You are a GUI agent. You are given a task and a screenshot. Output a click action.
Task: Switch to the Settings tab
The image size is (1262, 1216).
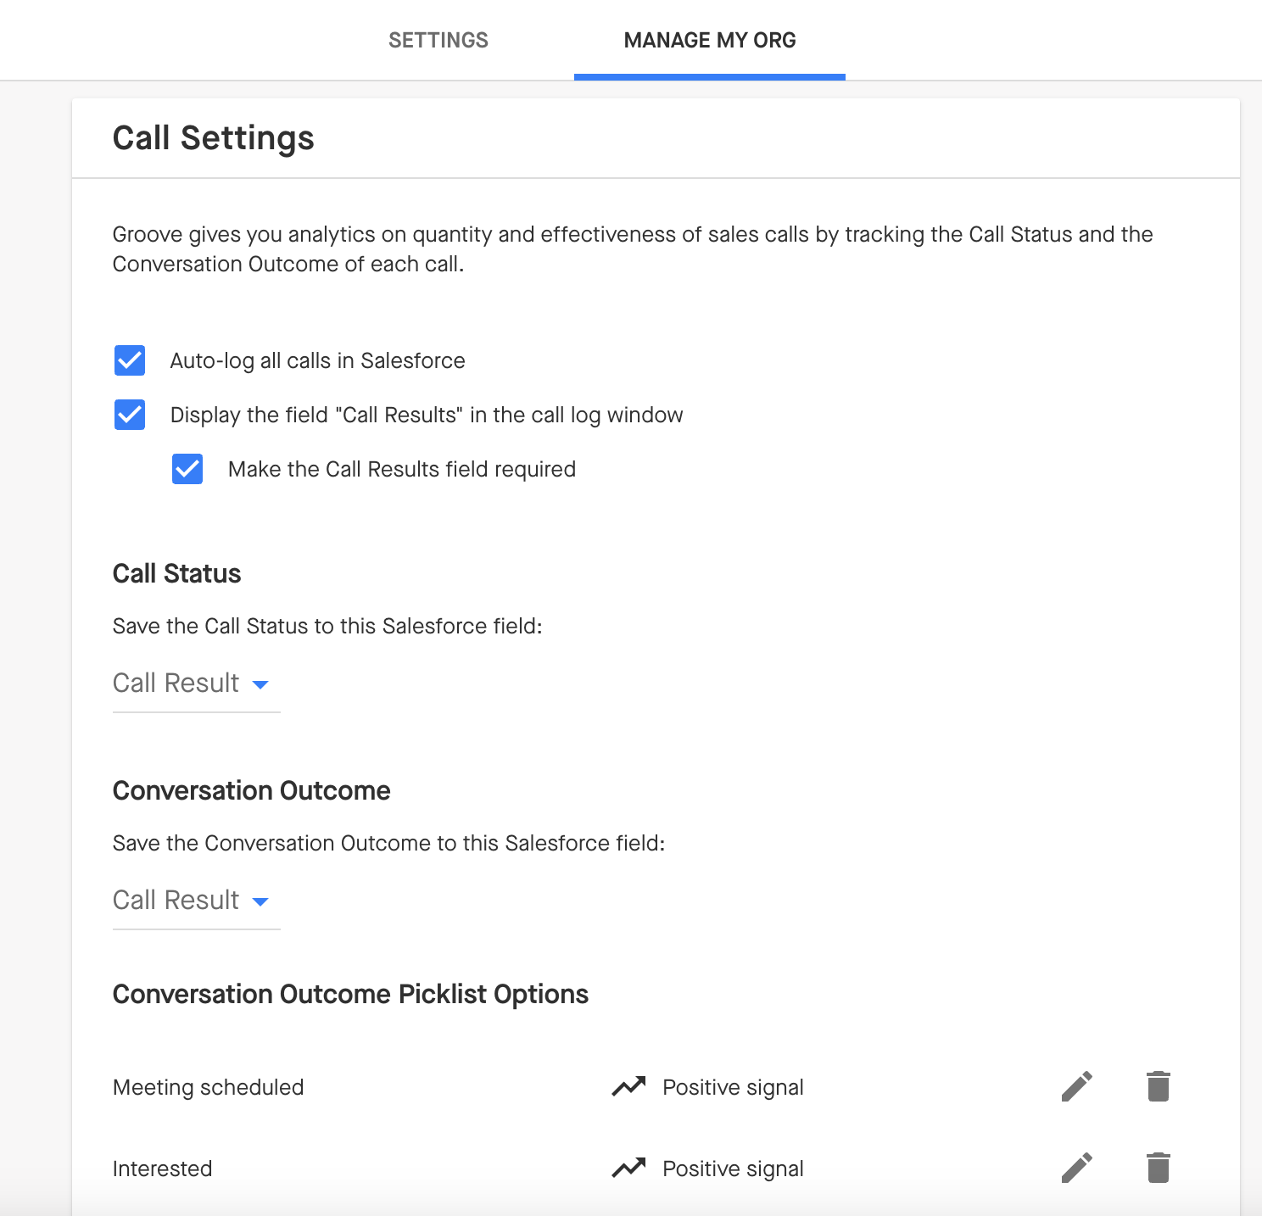[438, 40]
